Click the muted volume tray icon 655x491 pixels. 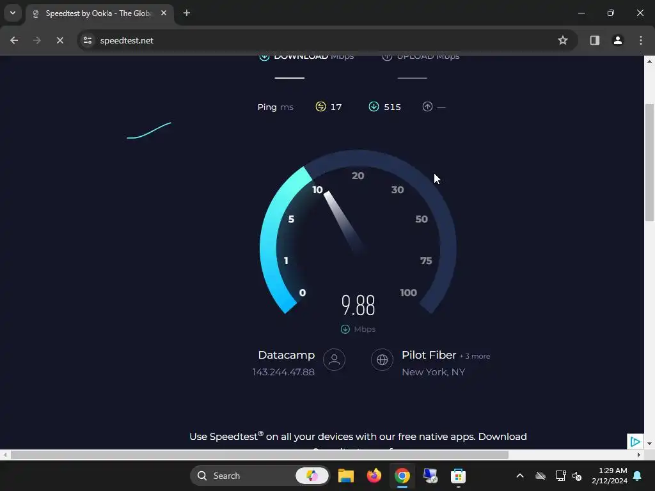578,476
